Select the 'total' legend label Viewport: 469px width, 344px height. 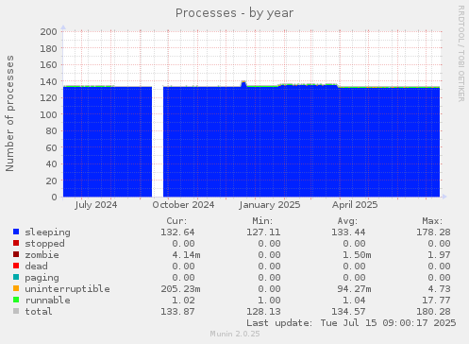39,312
